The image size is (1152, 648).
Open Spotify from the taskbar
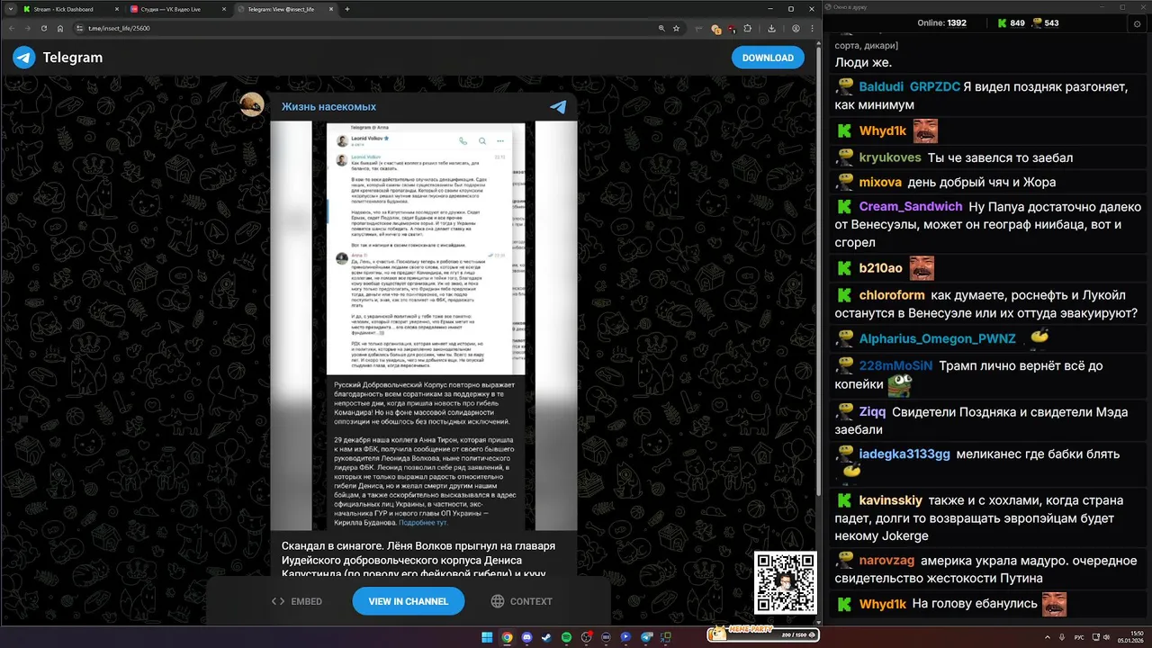(566, 637)
